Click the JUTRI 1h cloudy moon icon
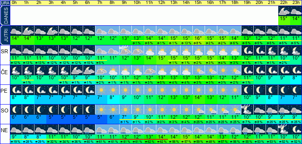Viewport: 302px width, 144px height. coord(28,30)
